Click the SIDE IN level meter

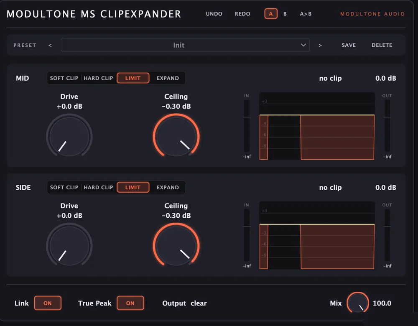247,235
